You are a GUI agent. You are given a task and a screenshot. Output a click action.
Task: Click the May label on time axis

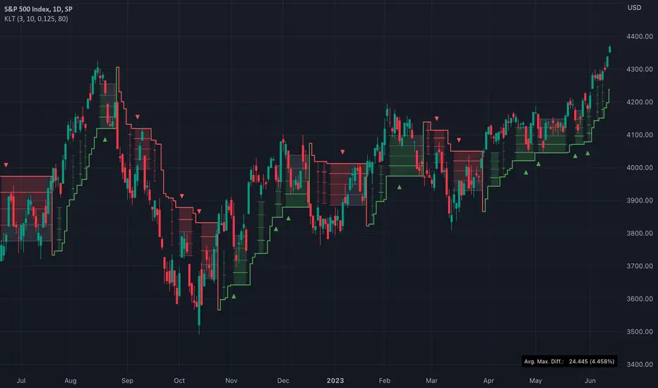[x=535, y=380]
